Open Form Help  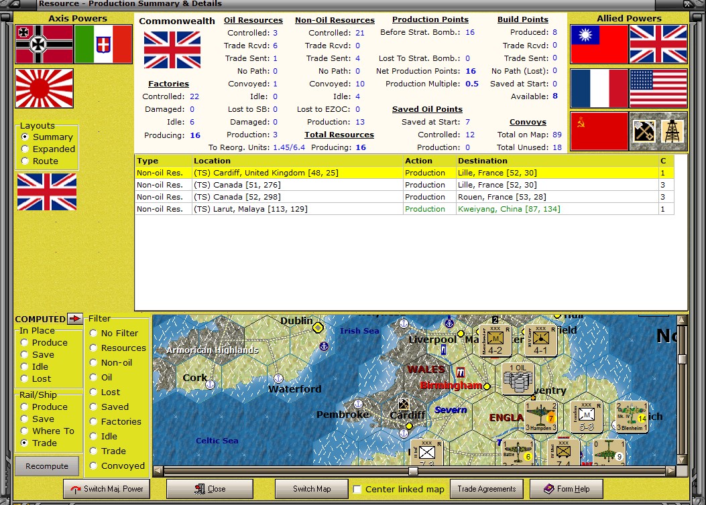pyautogui.click(x=567, y=489)
